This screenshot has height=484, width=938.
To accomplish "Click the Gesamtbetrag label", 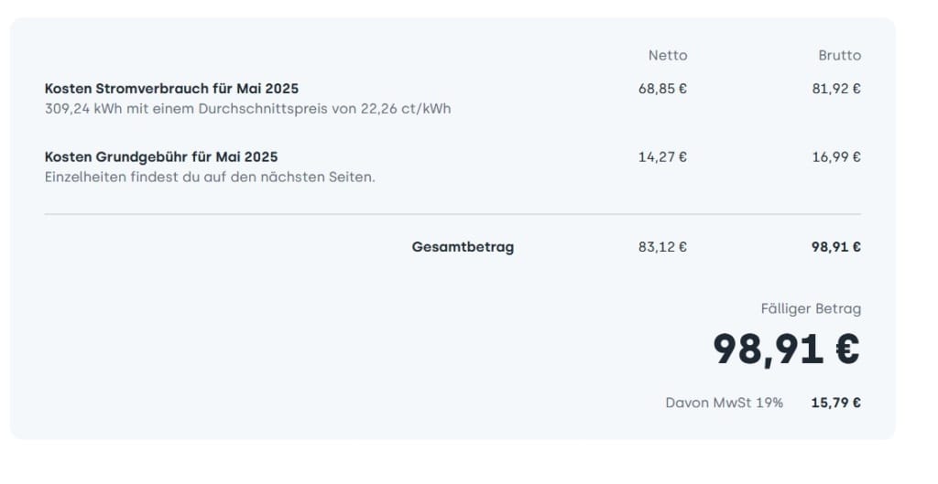I will tap(463, 247).
